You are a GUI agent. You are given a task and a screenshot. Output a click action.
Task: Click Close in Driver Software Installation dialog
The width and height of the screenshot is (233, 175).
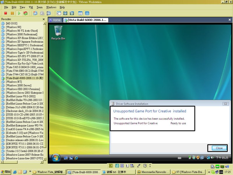pyautogui.click(x=219, y=148)
